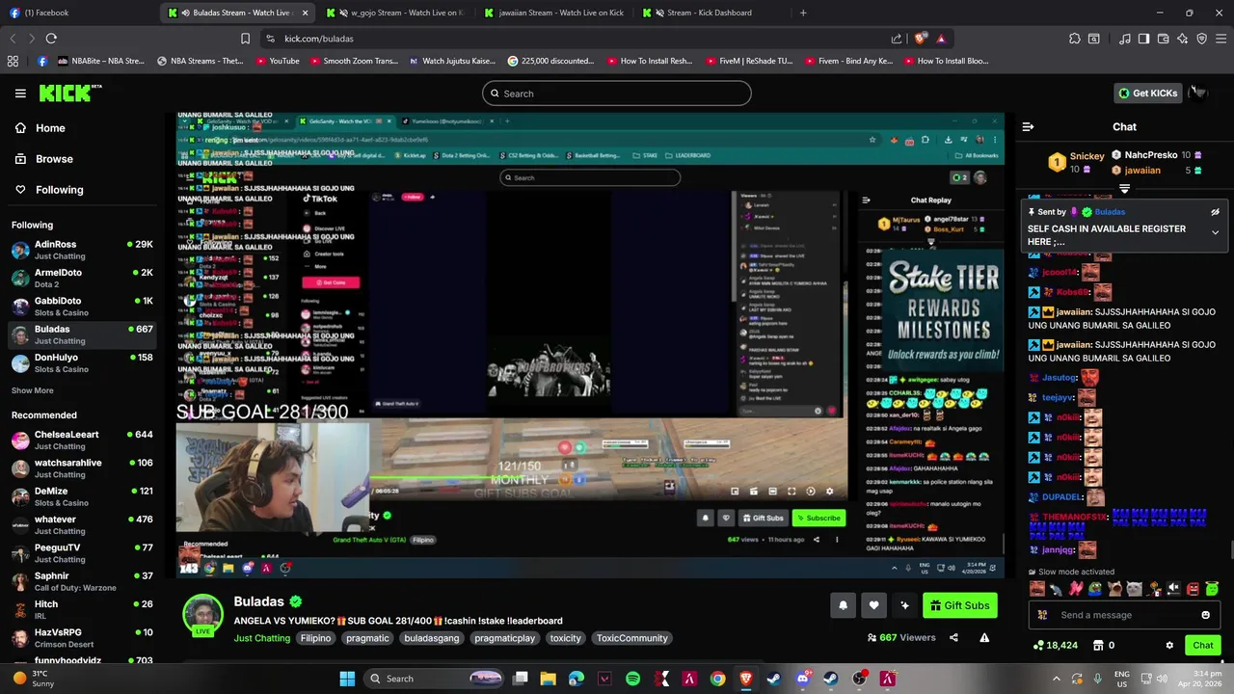
Task: Select the pragmaticplay tag
Action: [504, 638]
